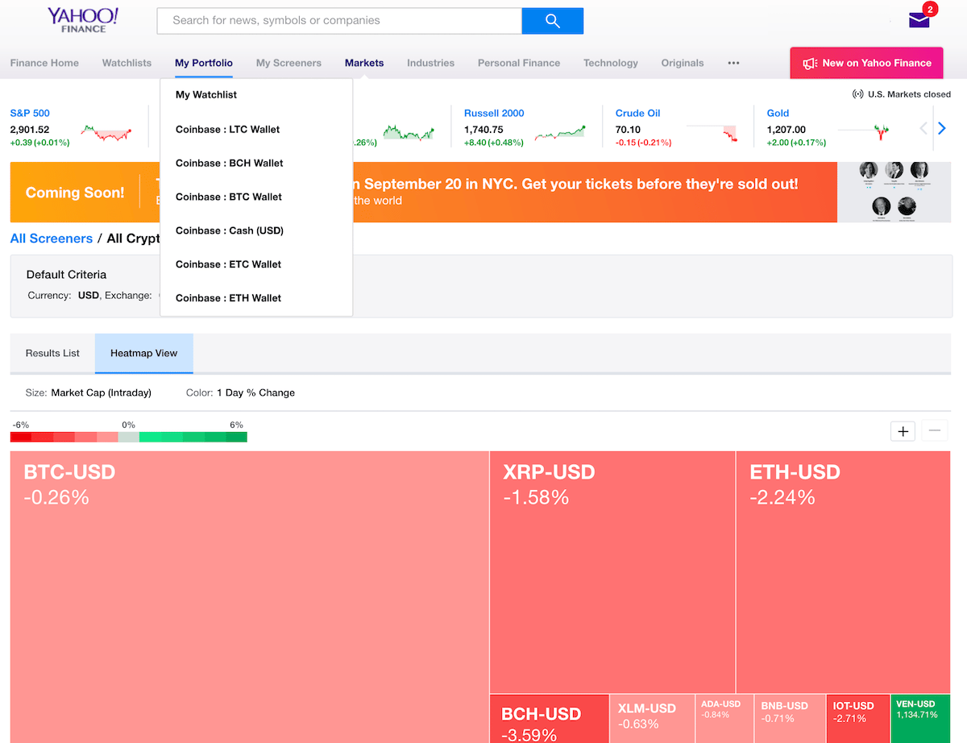
Task: Click the Currency USD criteria value
Action: pos(88,296)
